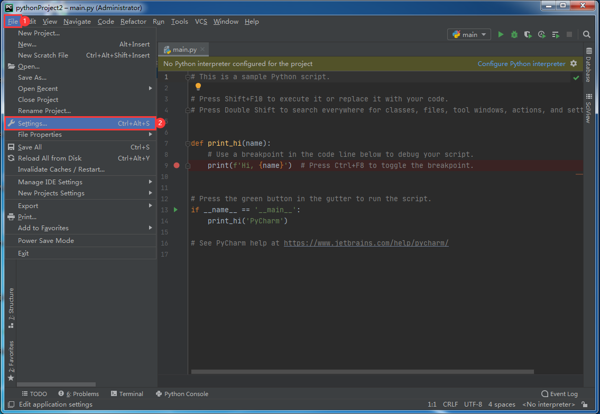
Task: Select the main.py editor tab
Action: (182, 49)
